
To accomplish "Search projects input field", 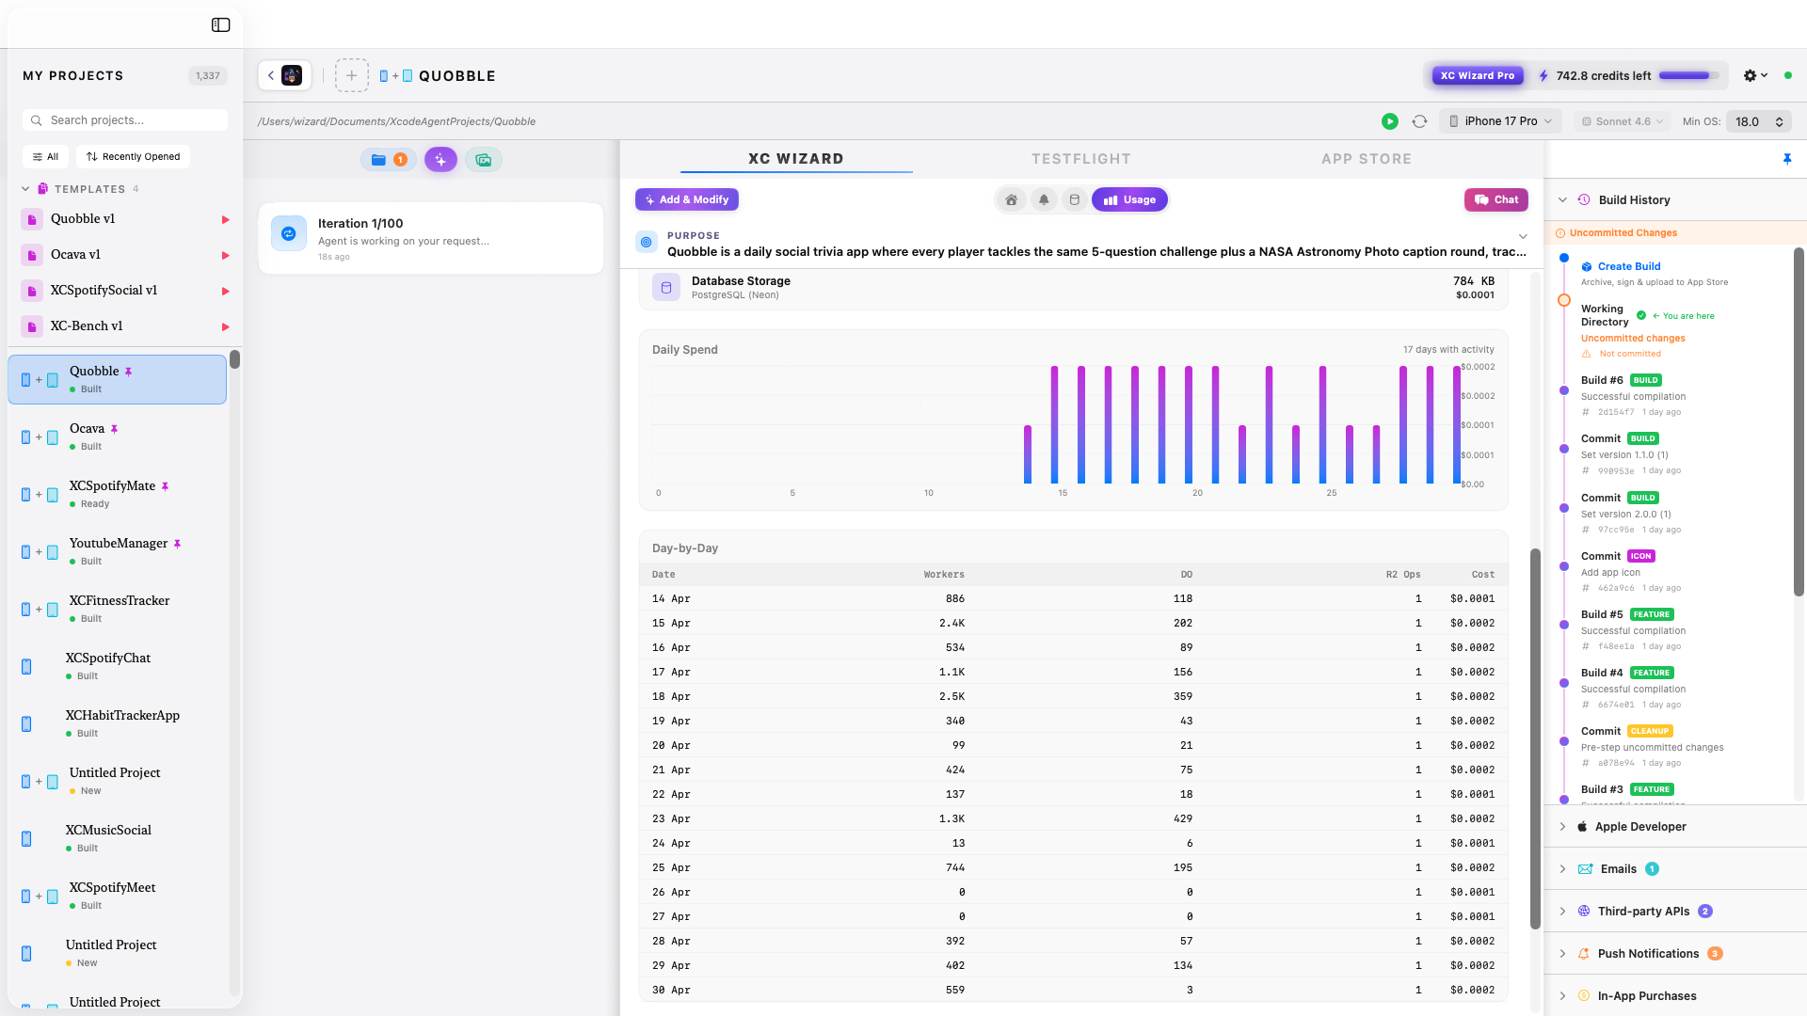I will (x=125, y=120).
